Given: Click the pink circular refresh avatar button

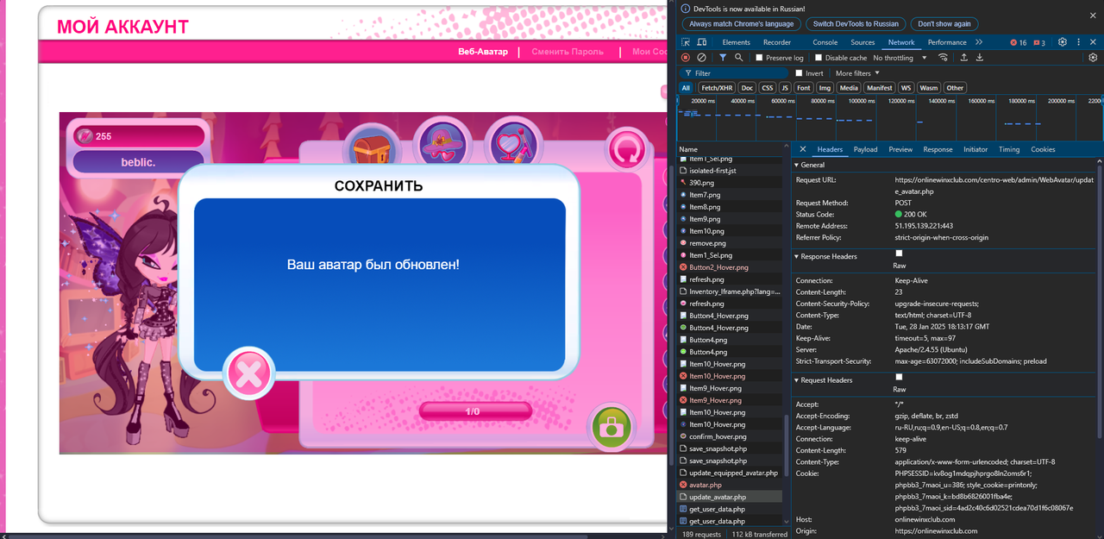Looking at the screenshot, I should click(627, 151).
